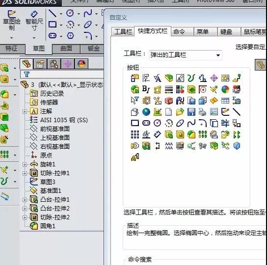The width and height of the screenshot is (267, 265).
Task: Click the Save floppy disk button in dialog
Action: tap(191, 112)
